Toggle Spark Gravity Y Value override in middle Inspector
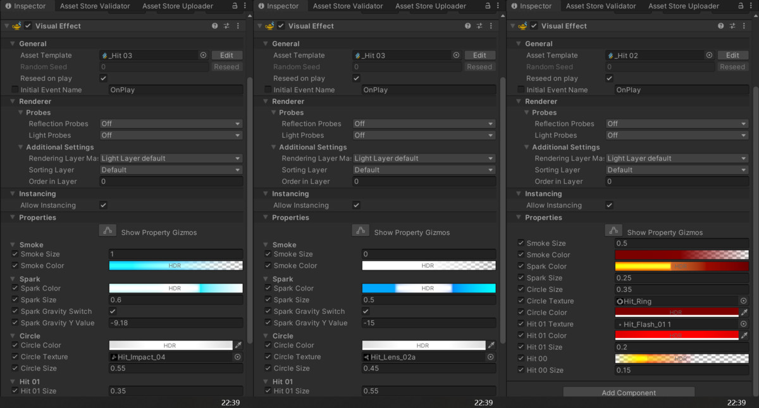The width and height of the screenshot is (759, 408). [x=268, y=323]
